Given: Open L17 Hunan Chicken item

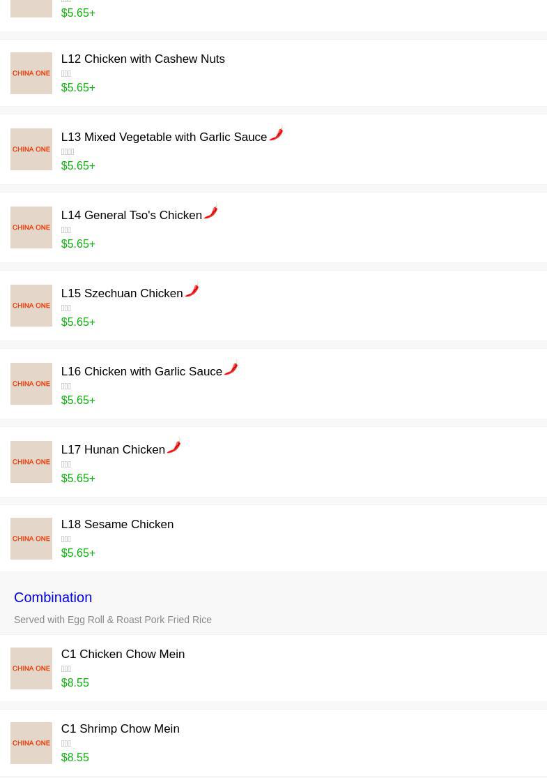Looking at the screenshot, I should [113, 450].
